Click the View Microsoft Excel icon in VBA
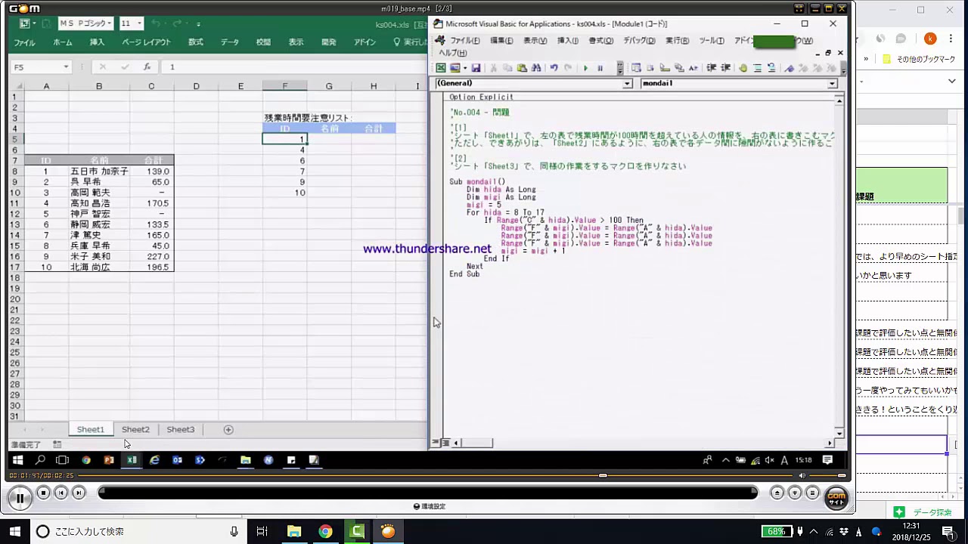Viewport: 968px width, 544px height. (x=441, y=68)
